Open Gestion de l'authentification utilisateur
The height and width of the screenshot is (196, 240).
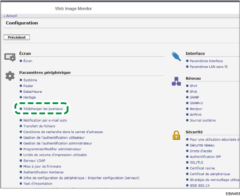click(54, 138)
